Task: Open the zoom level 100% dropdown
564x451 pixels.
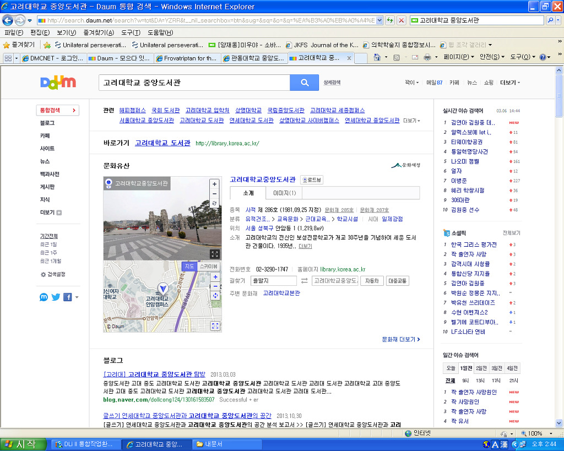Action: tap(550, 433)
